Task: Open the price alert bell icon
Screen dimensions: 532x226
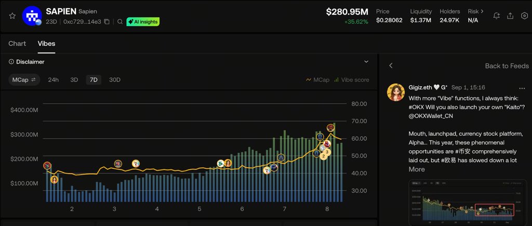Action: pos(496,16)
